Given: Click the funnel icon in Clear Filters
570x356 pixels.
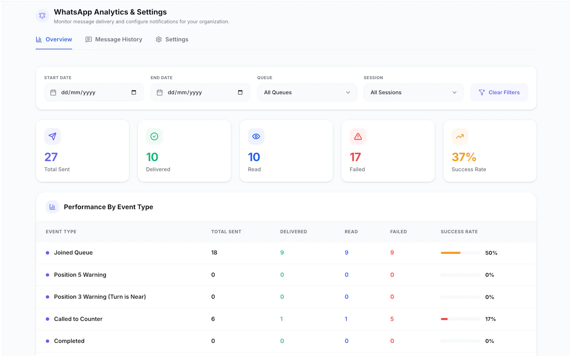Looking at the screenshot, I should [x=482, y=92].
